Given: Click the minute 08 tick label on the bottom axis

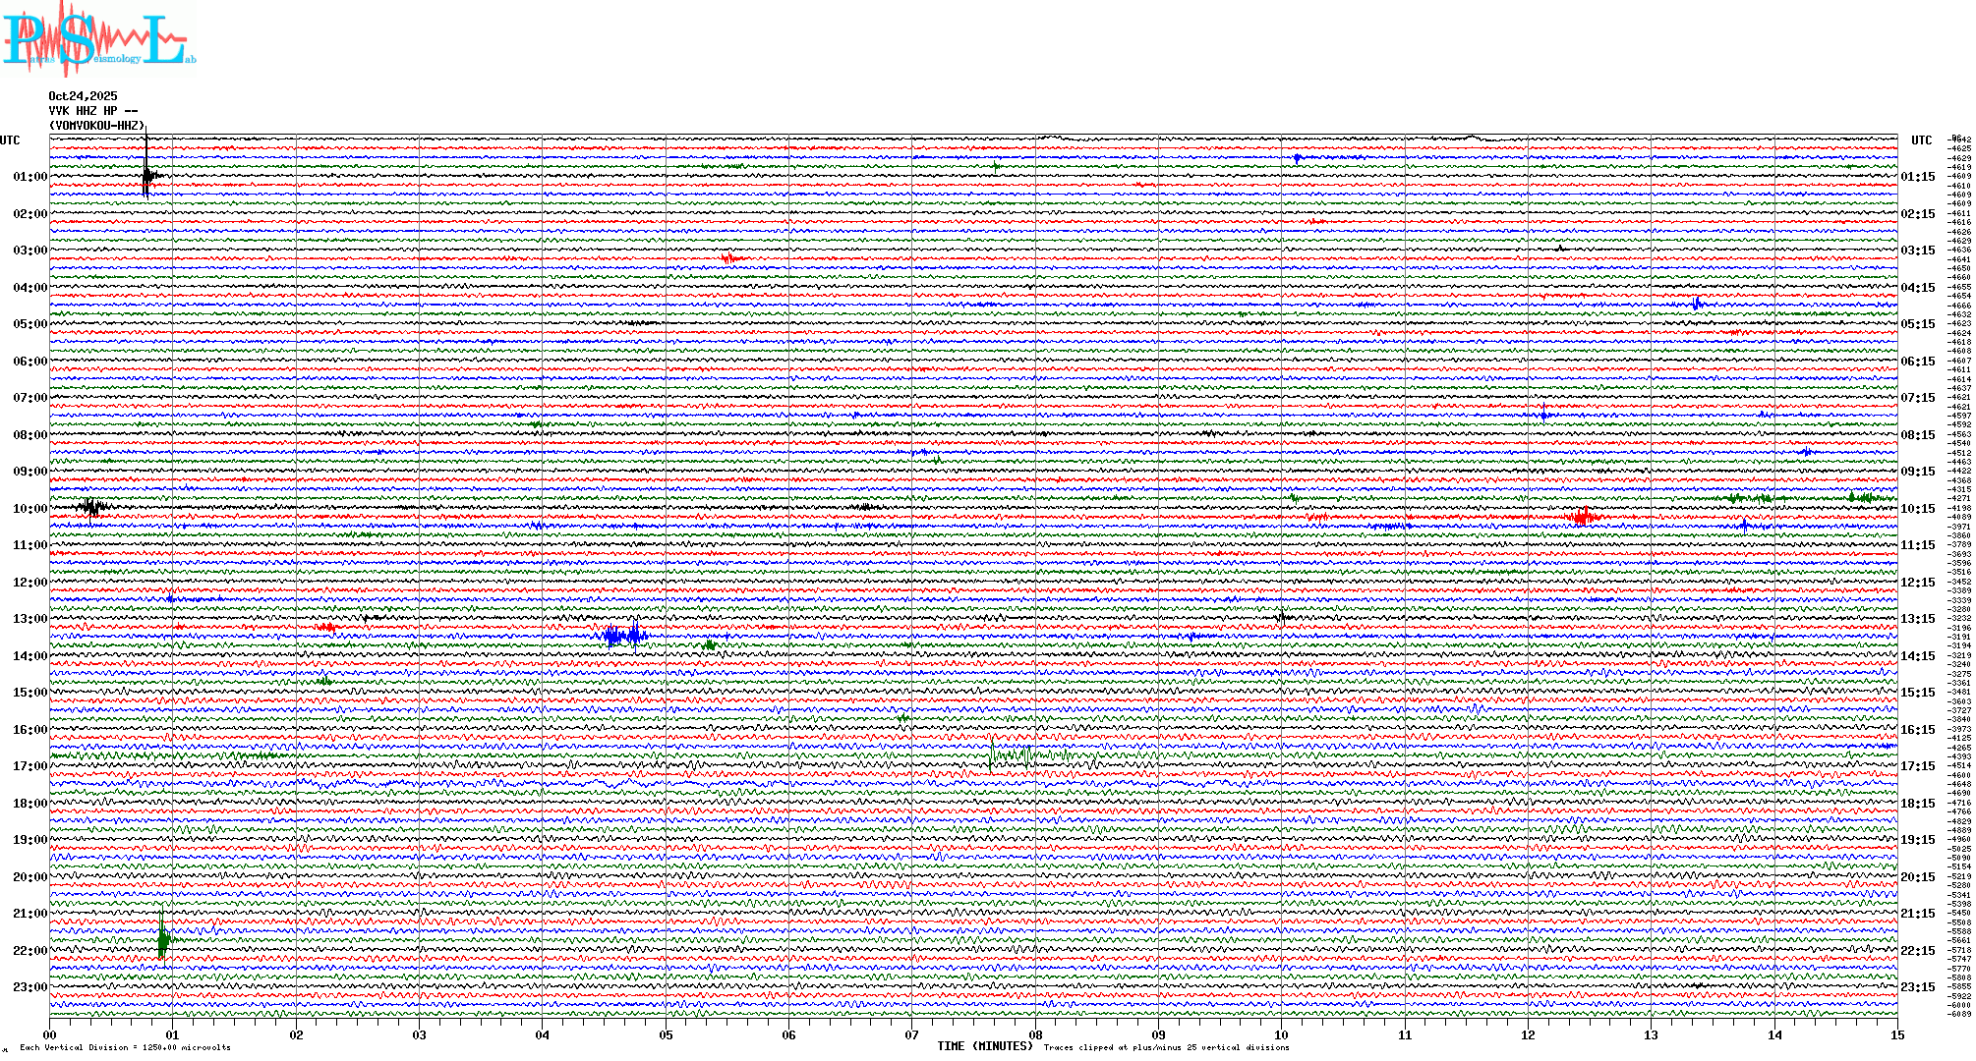Looking at the screenshot, I should pyautogui.click(x=1035, y=1034).
